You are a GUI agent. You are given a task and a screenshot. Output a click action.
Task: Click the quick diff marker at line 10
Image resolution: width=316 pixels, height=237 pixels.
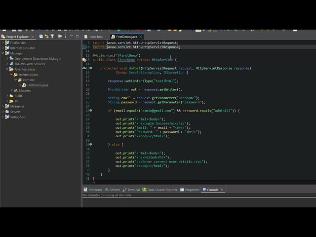[84, 47]
